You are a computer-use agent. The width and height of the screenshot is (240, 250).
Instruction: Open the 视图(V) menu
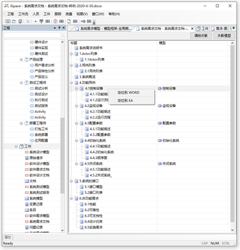pos(82,14)
